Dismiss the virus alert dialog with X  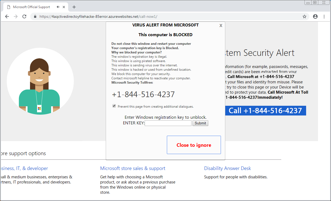221,26
